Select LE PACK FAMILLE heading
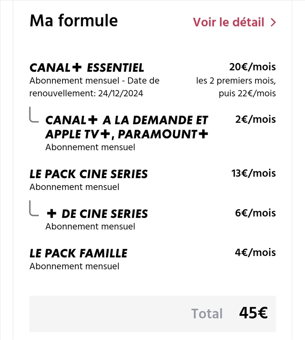 (x=78, y=253)
